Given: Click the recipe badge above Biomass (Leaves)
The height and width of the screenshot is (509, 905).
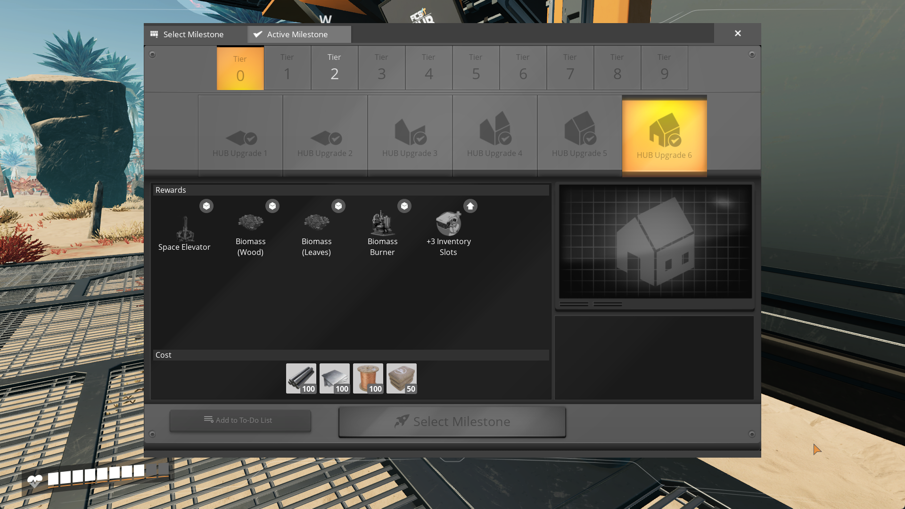Looking at the screenshot, I should tap(338, 206).
